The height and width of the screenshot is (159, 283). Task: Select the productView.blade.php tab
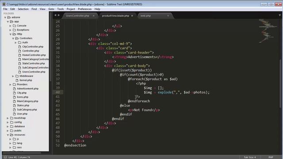click(x=115, y=16)
